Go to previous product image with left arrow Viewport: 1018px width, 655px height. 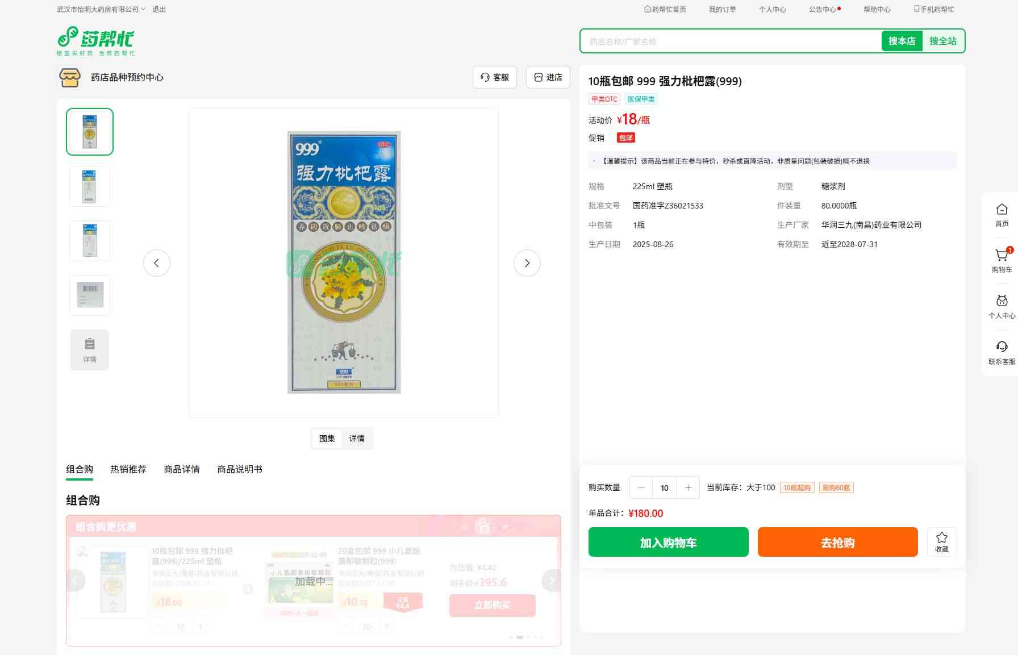157,263
